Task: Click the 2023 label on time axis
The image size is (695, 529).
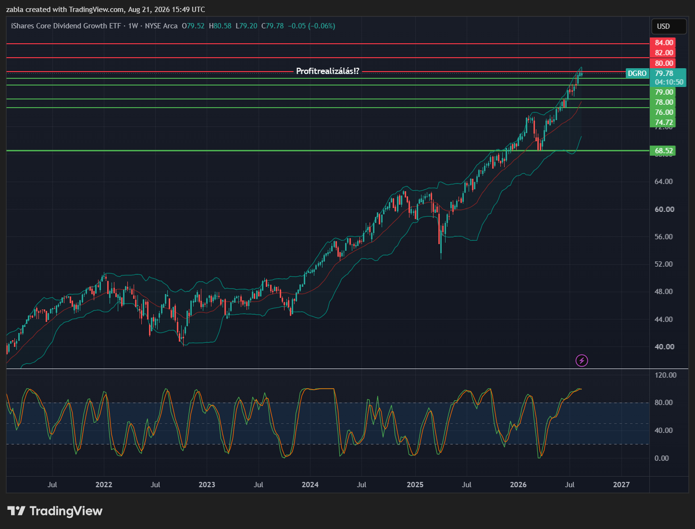Action: 207,485
